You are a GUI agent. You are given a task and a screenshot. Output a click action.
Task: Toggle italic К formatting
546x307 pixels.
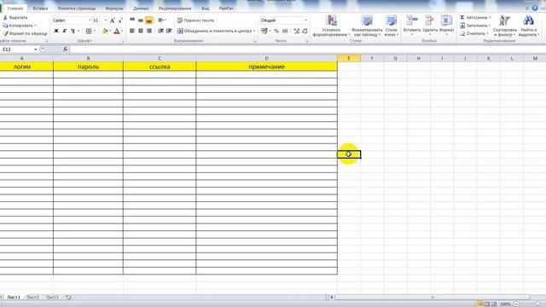coord(65,31)
